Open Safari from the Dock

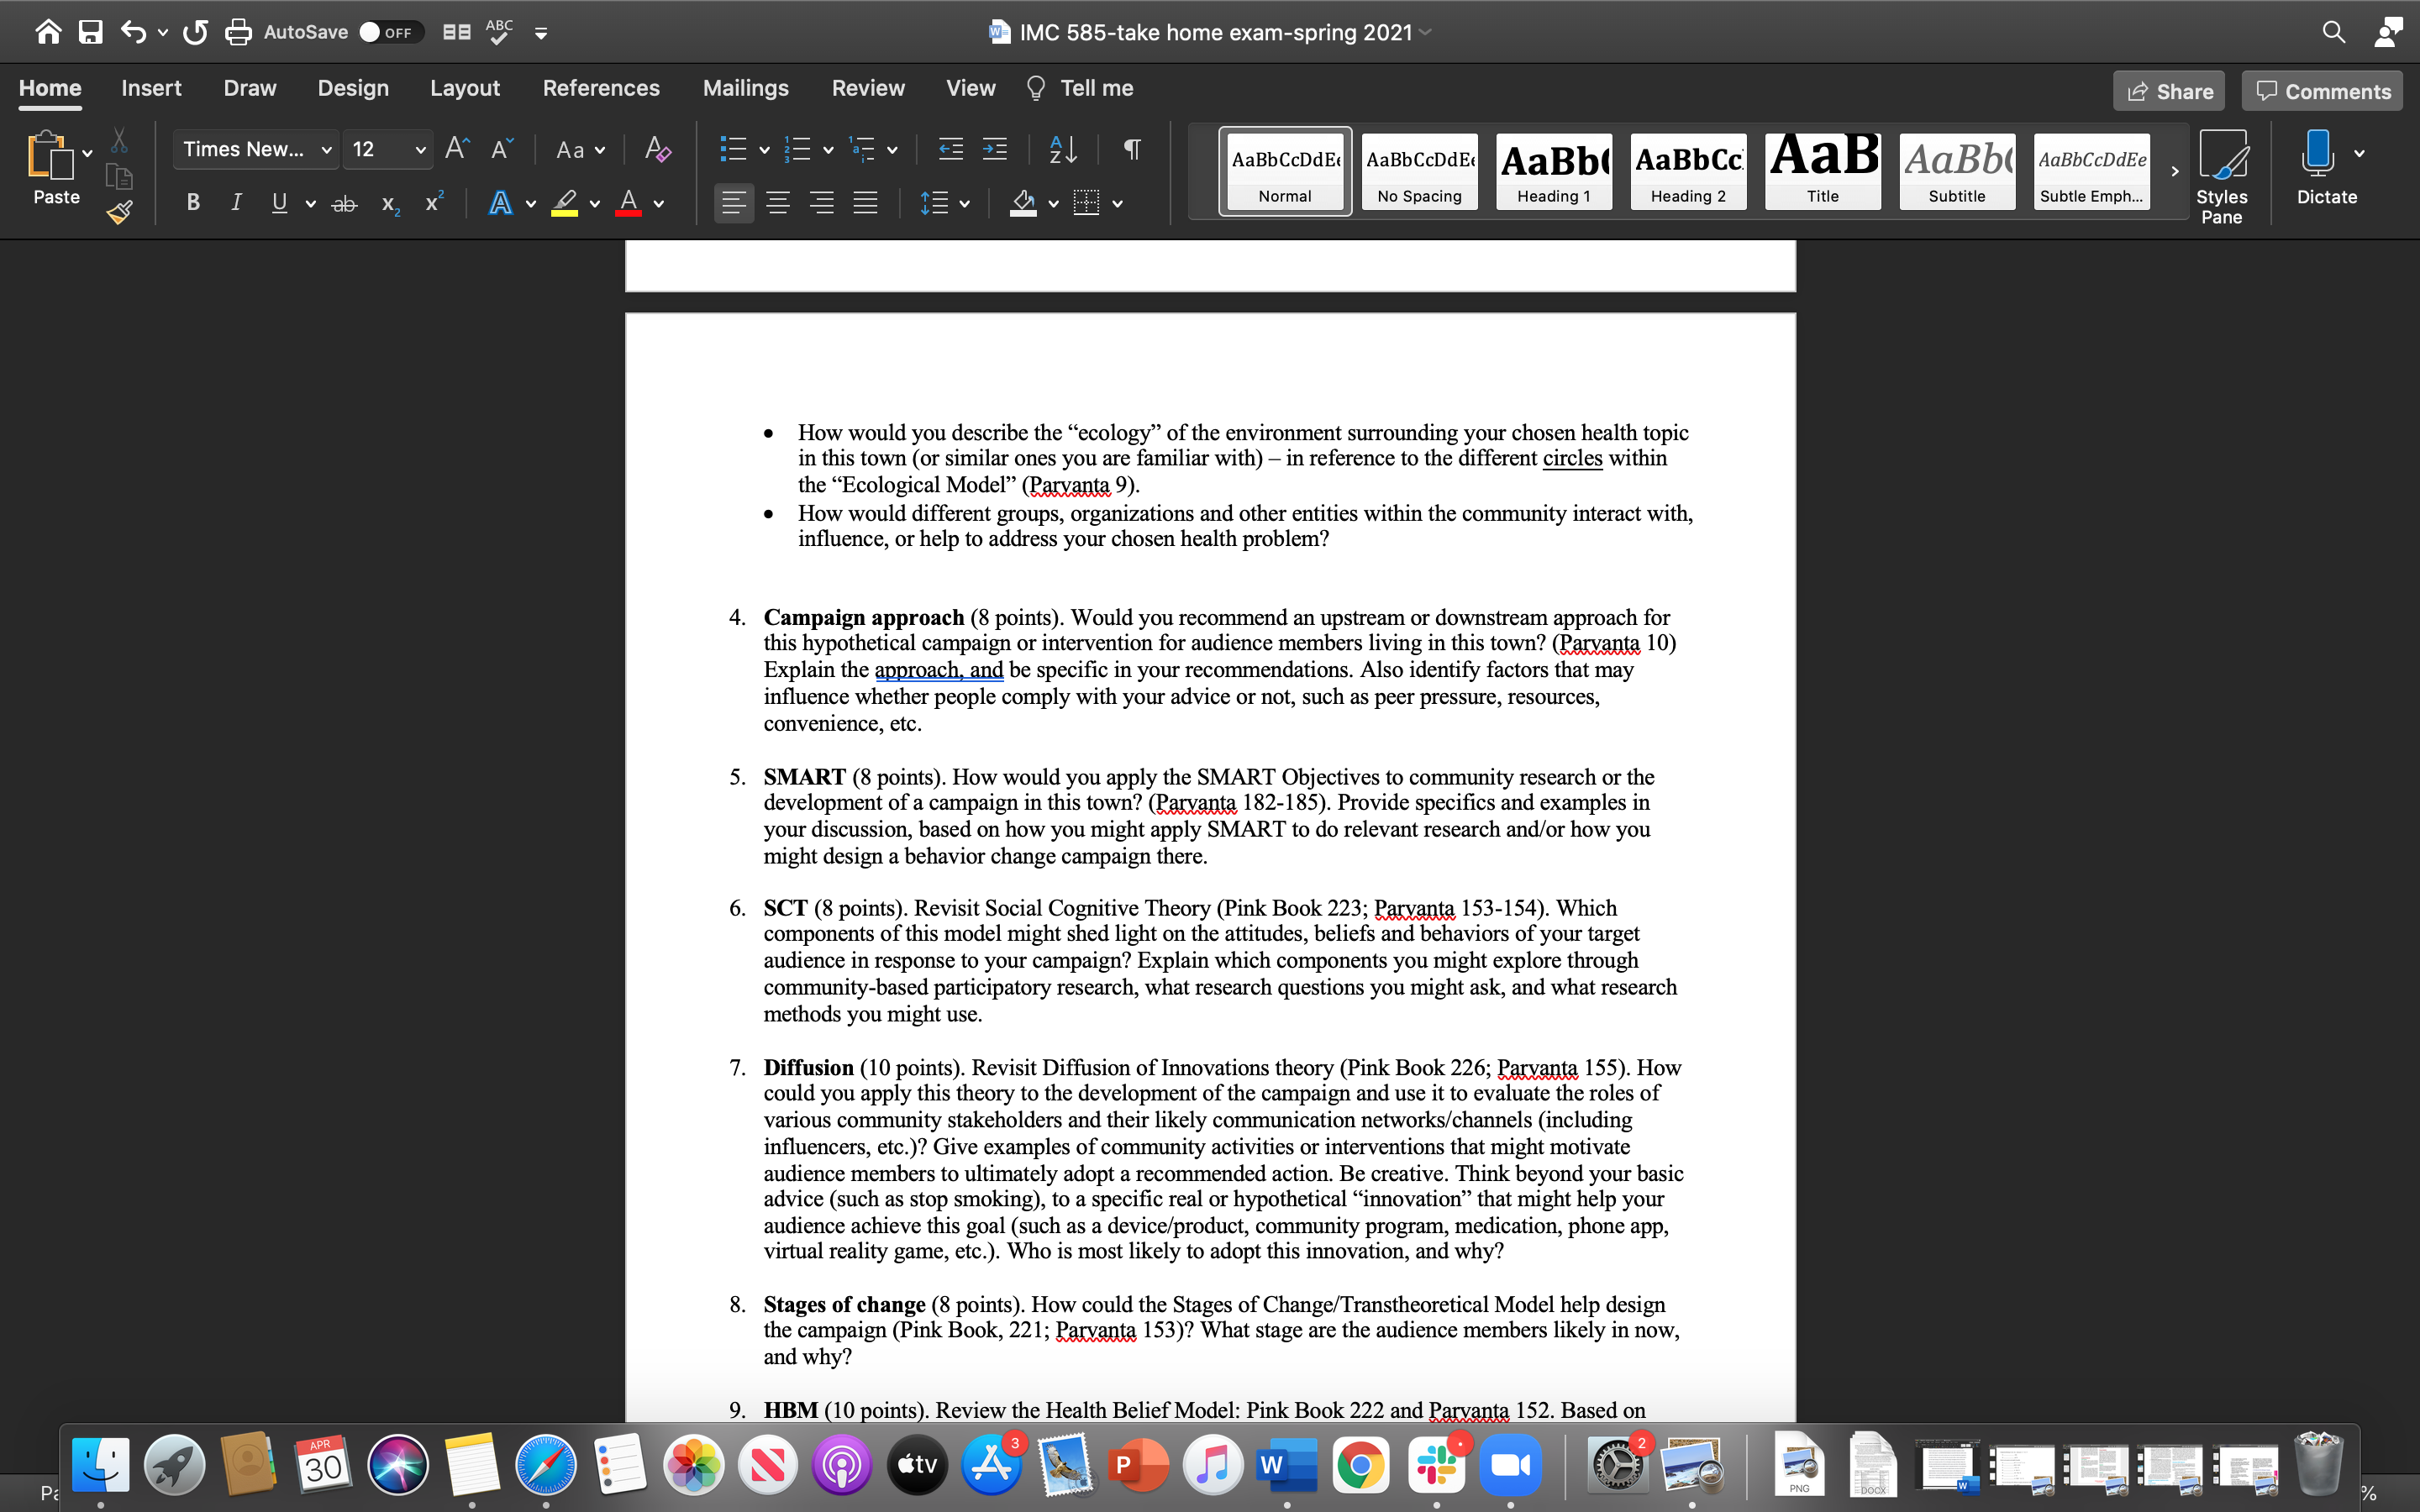click(546, 1465)
